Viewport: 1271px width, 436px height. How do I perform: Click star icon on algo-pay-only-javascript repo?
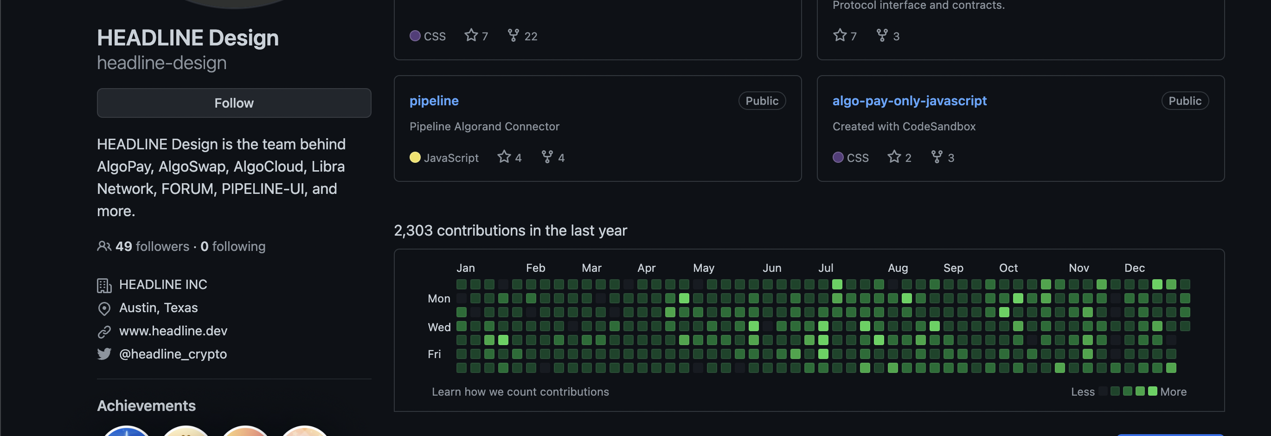tap(893, 157)
